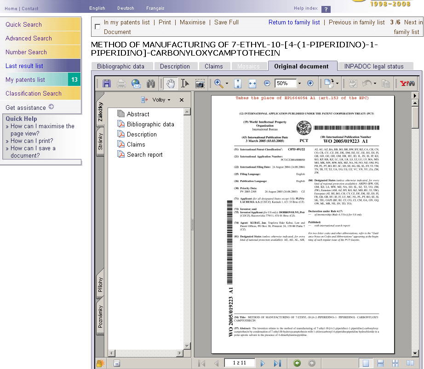Switch to Single Page layout

coord(366,363)
